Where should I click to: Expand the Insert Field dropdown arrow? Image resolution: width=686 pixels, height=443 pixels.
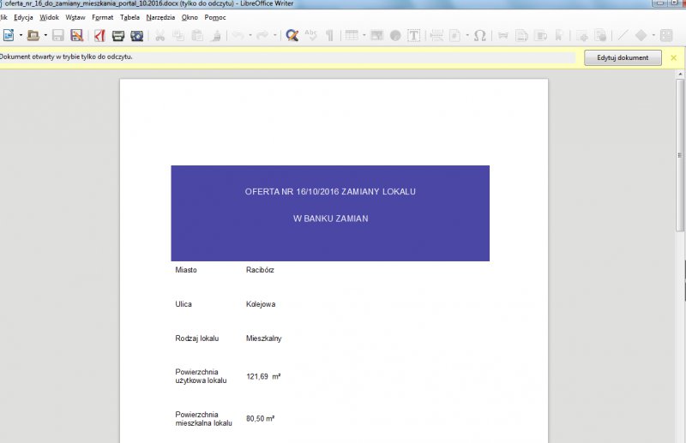point(467,35)
